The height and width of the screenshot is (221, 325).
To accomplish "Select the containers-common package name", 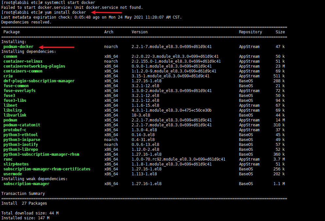I will 23,71.
